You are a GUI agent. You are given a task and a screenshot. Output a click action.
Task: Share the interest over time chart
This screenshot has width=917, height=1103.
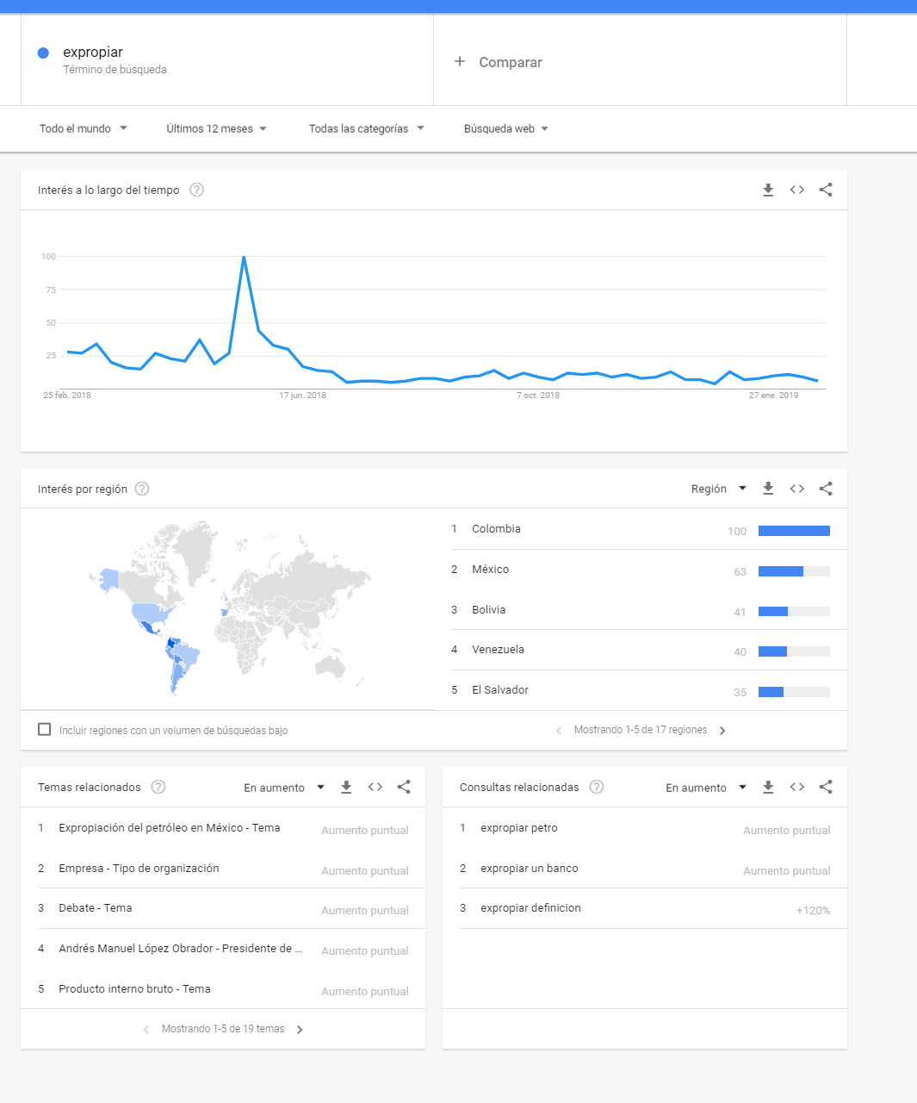[826, 190]
